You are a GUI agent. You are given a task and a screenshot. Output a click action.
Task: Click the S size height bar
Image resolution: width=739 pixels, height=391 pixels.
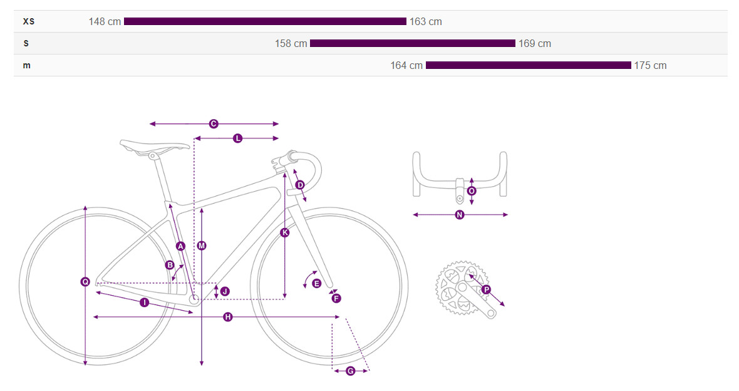pos(412,43)
